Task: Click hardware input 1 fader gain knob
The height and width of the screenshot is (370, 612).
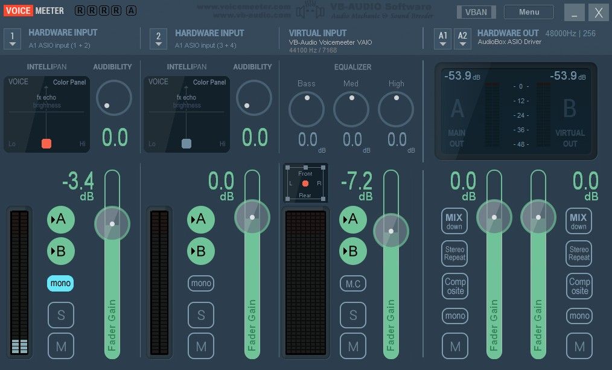Action: 112,224
